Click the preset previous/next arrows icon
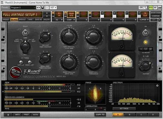The image size is (163, 119). 38,8
